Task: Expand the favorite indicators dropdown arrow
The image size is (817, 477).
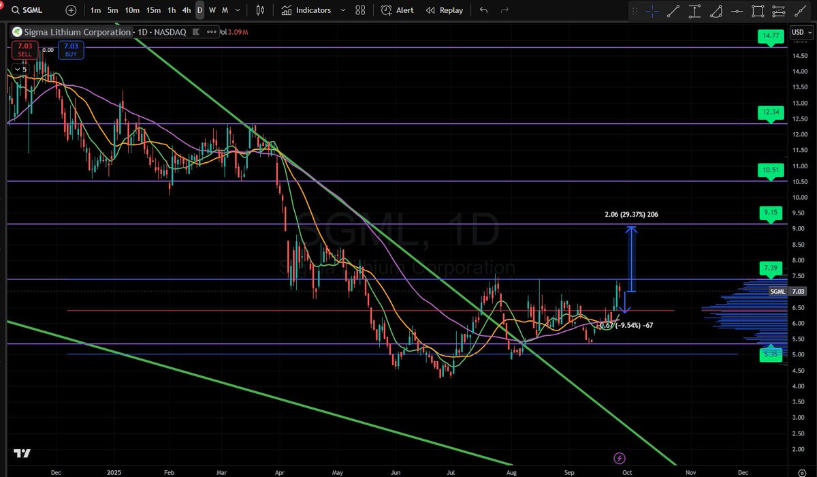Action: [x=342, y=10]
